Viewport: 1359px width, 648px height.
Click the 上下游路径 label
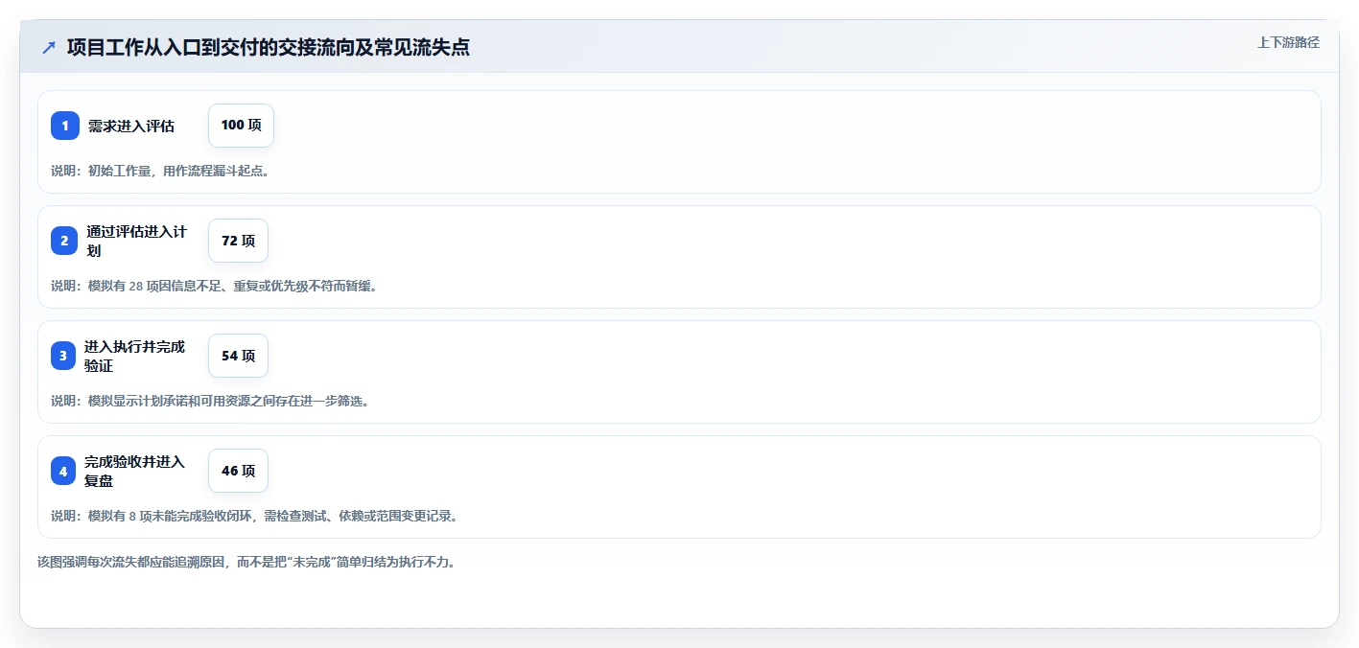pos(1288,42)
